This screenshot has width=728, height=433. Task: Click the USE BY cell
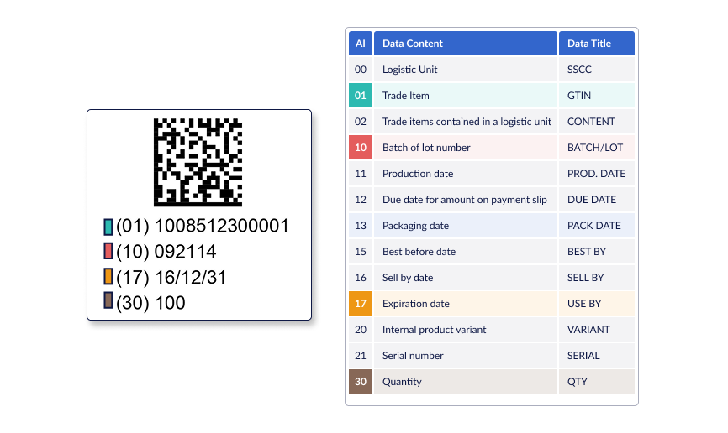pos(597,304)
